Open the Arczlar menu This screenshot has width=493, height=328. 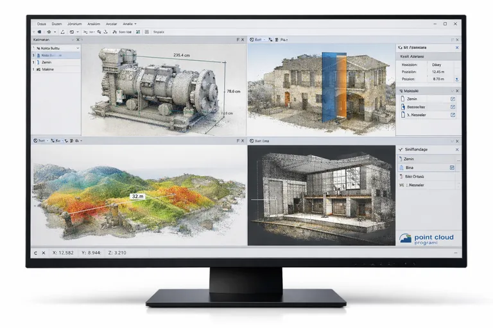(x=111, y=24)
